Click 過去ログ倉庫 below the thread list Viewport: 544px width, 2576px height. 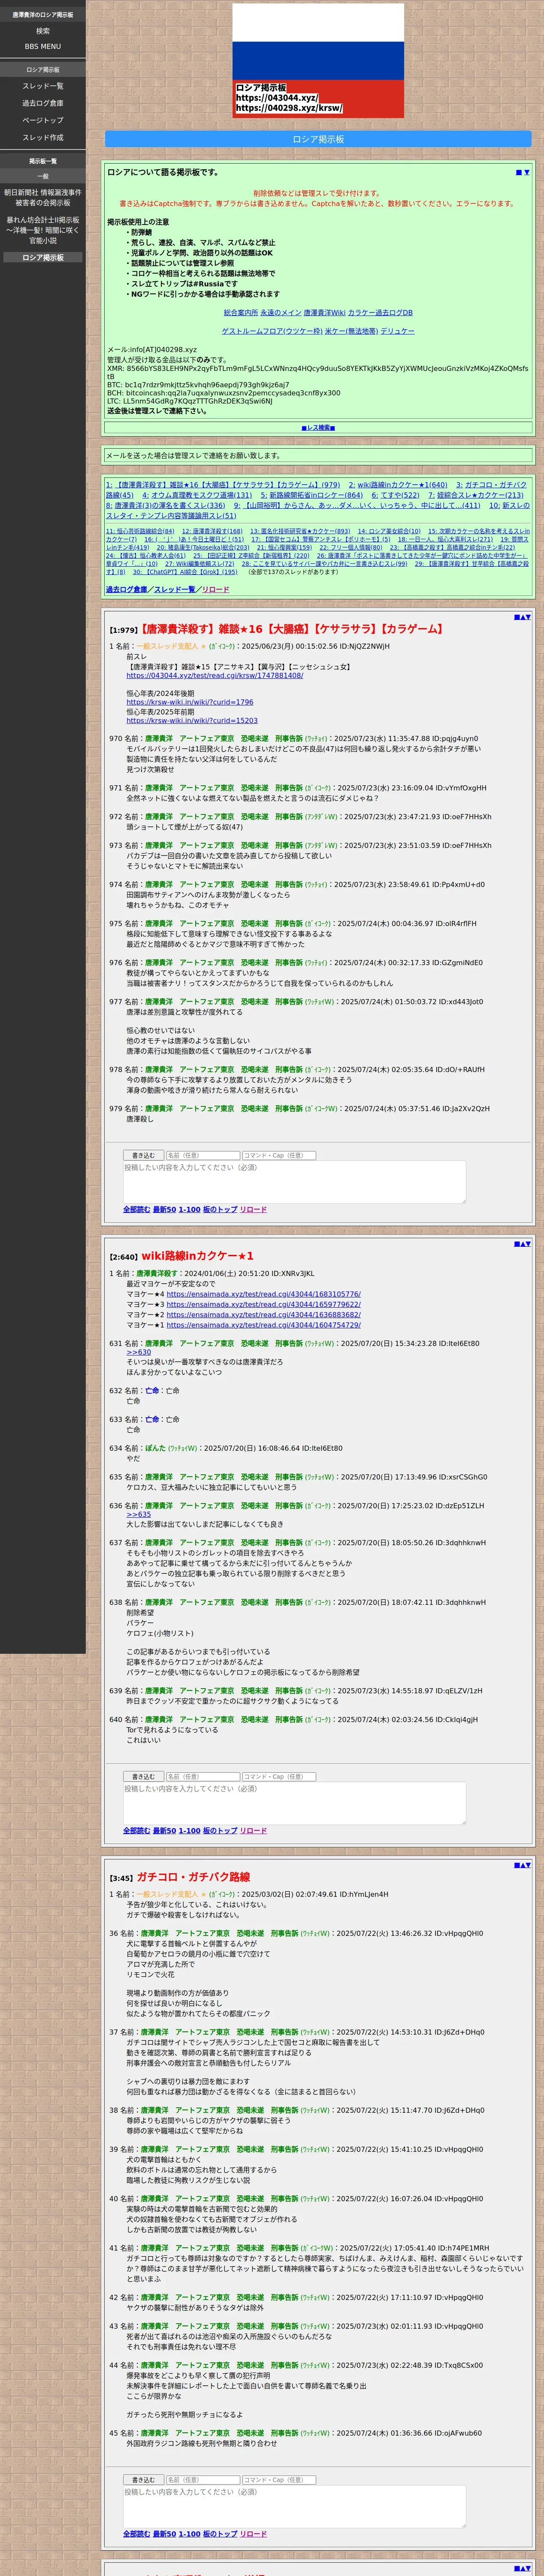coord(126,589)
